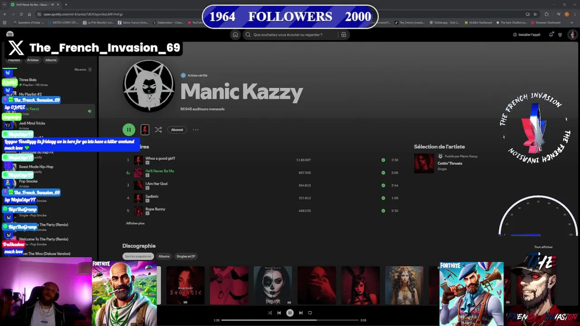
Task: Click the Spotify logo icon
Action: [10, 34]
